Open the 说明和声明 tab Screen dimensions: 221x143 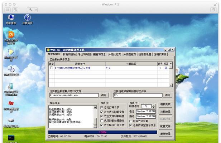click(160, 54)
